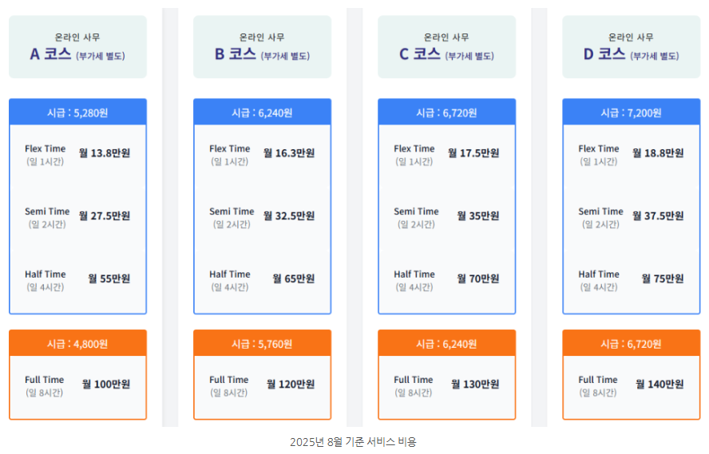Choose D course Full Time 월 140만원
Image resolution: width=709 pixels, height=454 pixels.
pos(631,386)
